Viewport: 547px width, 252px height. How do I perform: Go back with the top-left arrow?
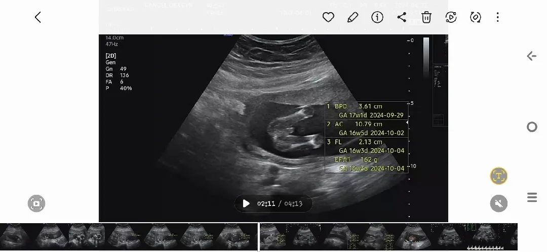[38, 17]
